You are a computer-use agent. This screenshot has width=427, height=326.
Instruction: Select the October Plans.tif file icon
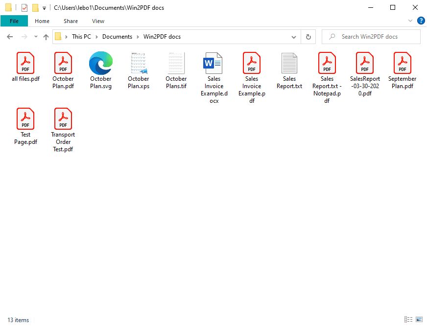(x=176, y=63)
